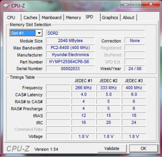
Task: Open the Memory tab
Action: pyautogui.click(x=73, y=17)
